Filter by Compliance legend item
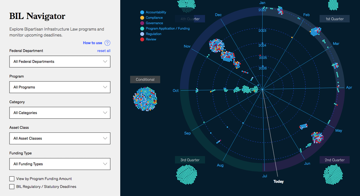The image size is (360, 196). (154, 18)
